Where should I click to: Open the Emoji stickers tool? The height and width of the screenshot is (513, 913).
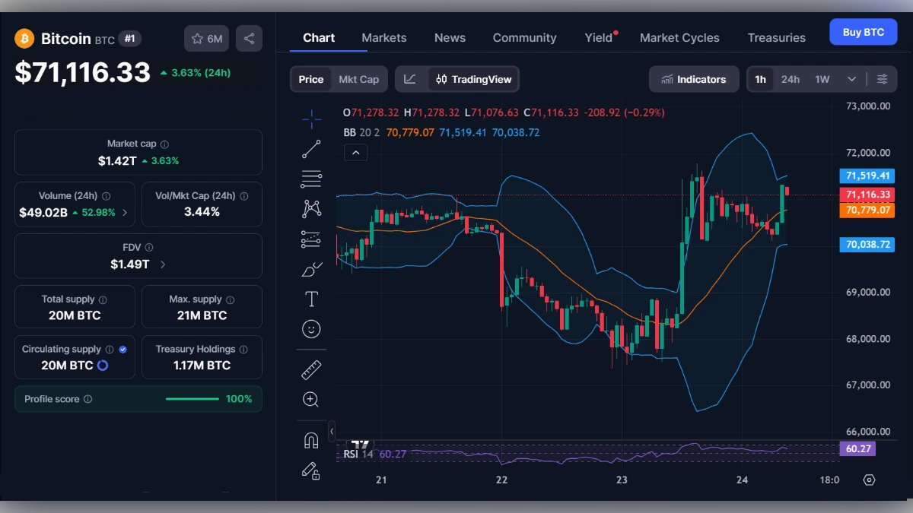pos(311,329)
